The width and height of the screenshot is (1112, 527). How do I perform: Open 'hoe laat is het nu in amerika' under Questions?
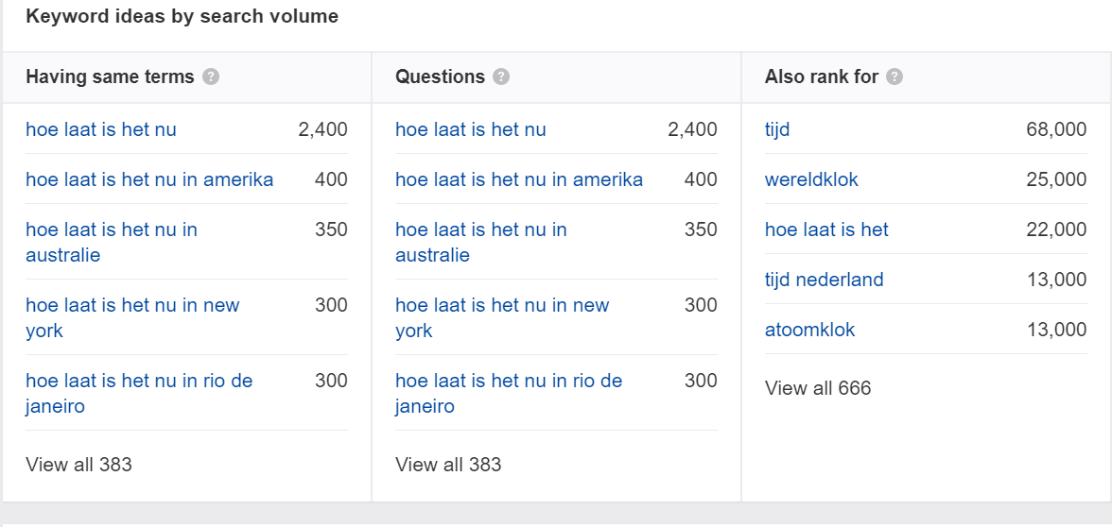(519, 179)
